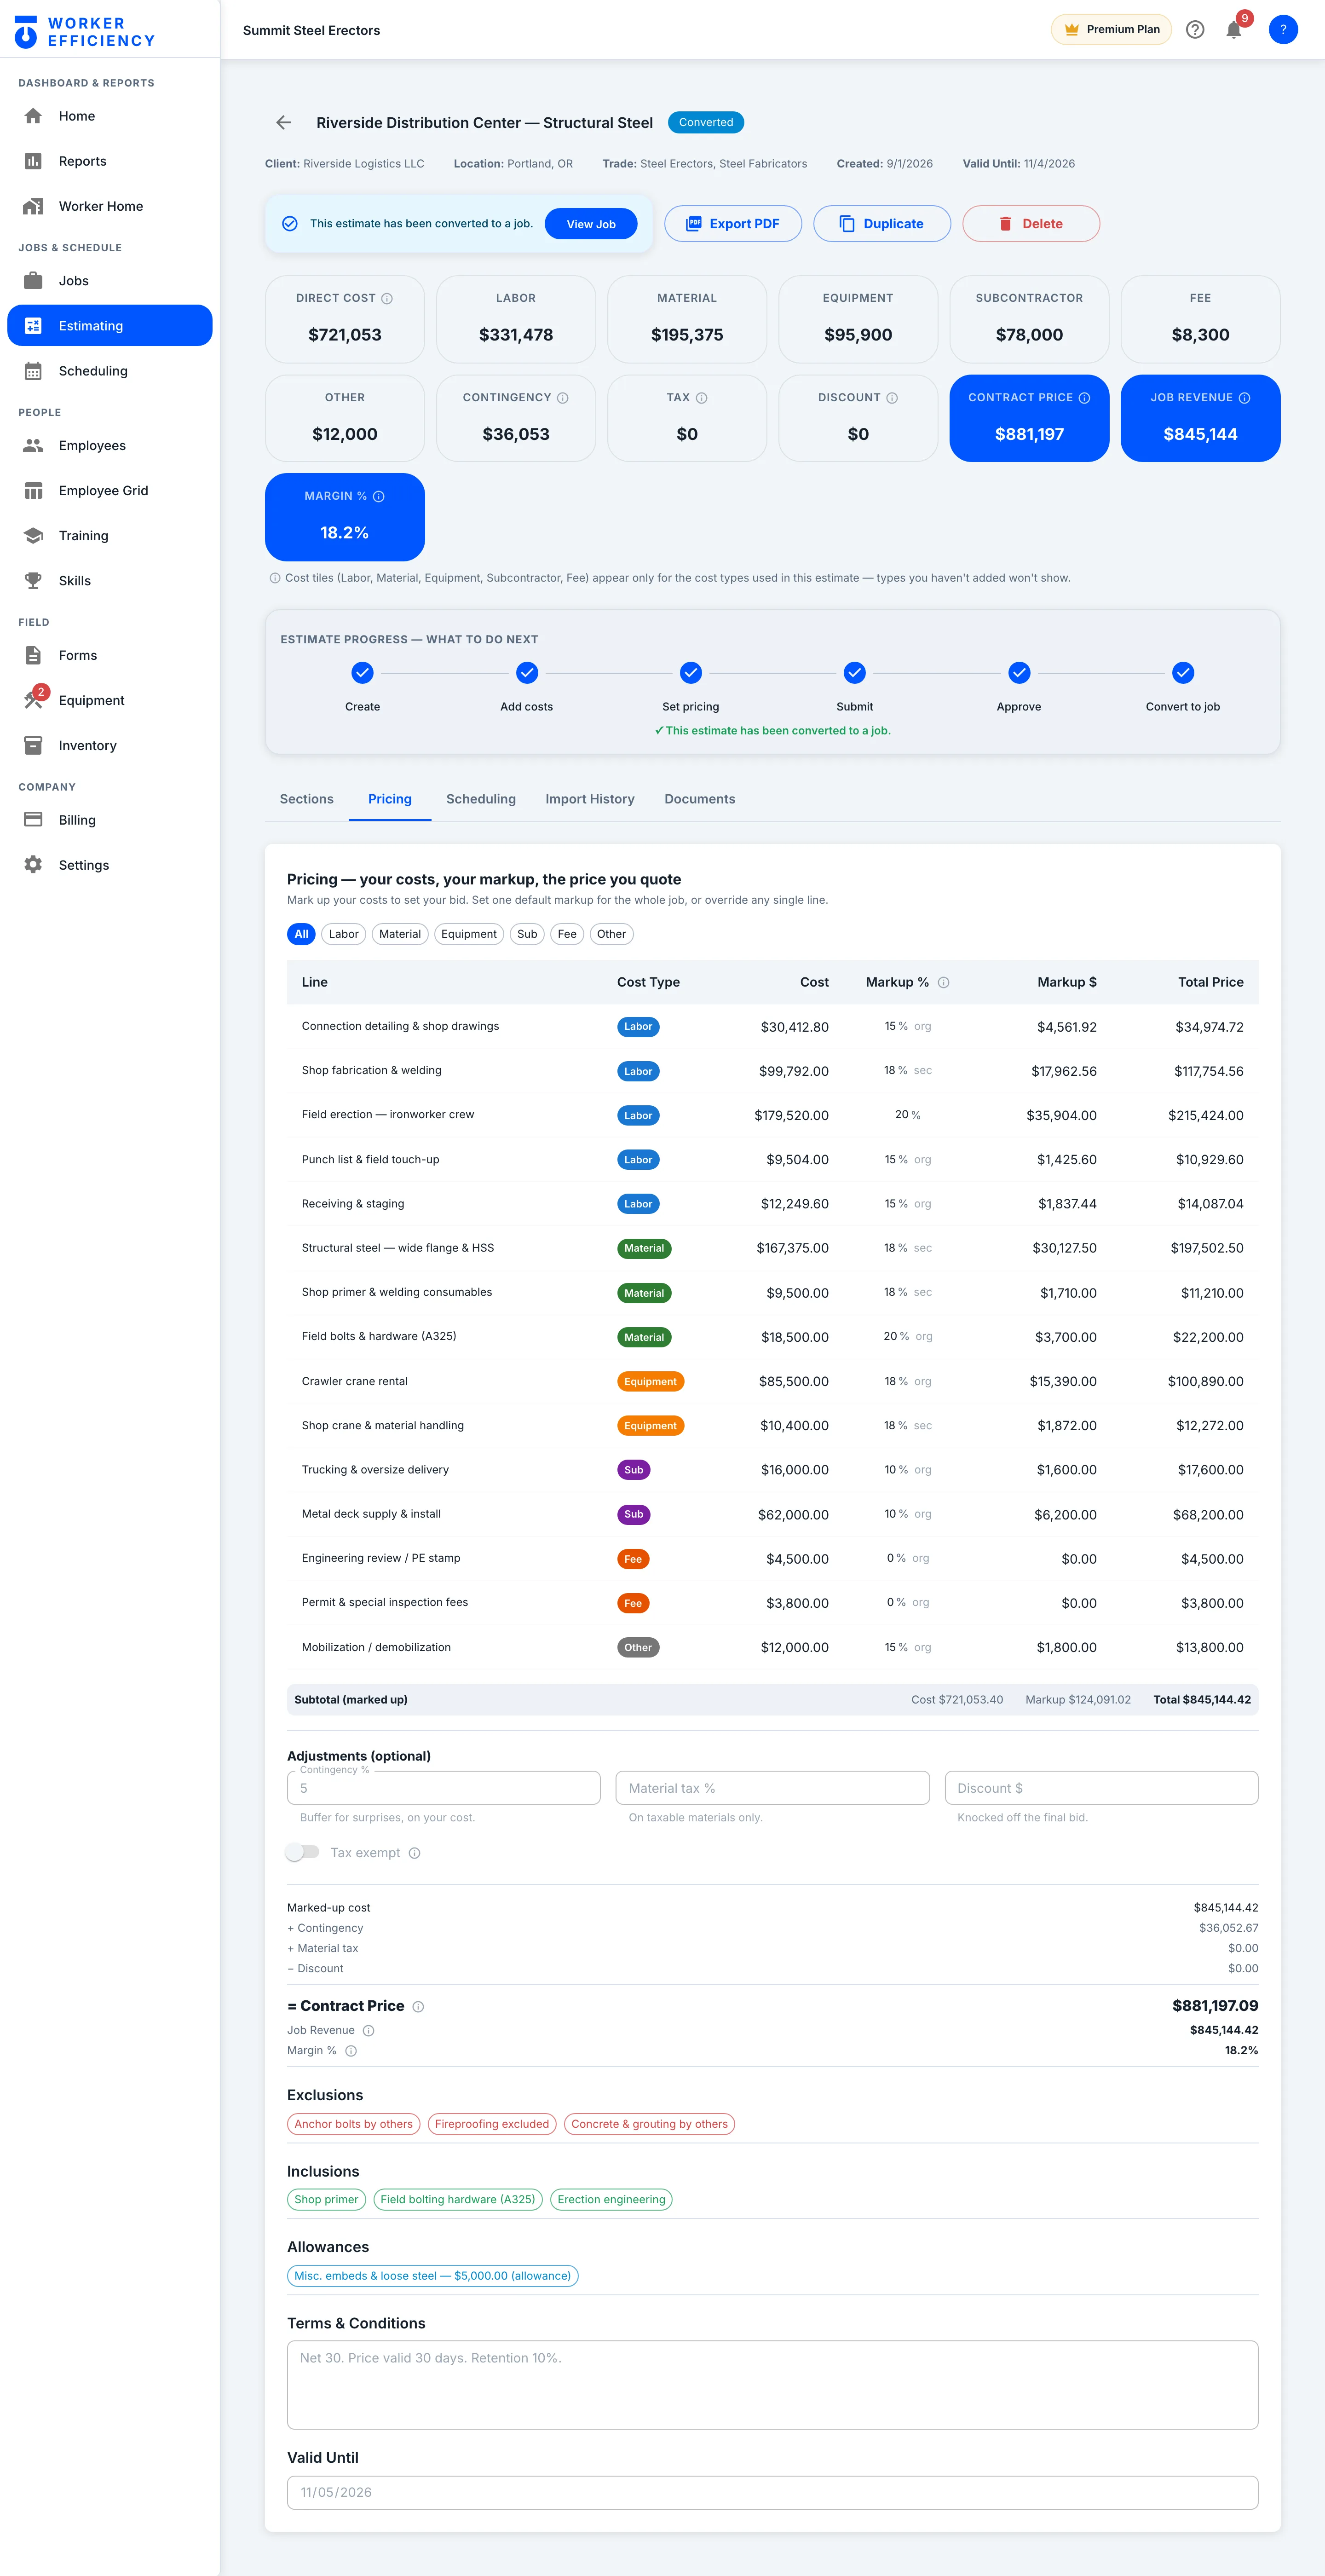Click the Material tax % input field
Screen dimensions: 1325x2576
click(x=773, y=1788)
